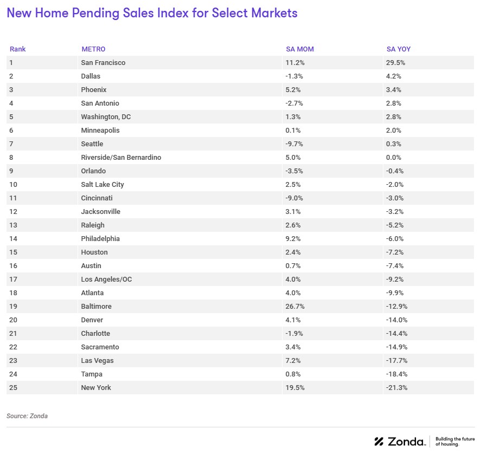Viewport: 481px width, 455px height.
Task: Click San Francisco's 29.5% SA YOY value
Action: (x=396, y=63)
